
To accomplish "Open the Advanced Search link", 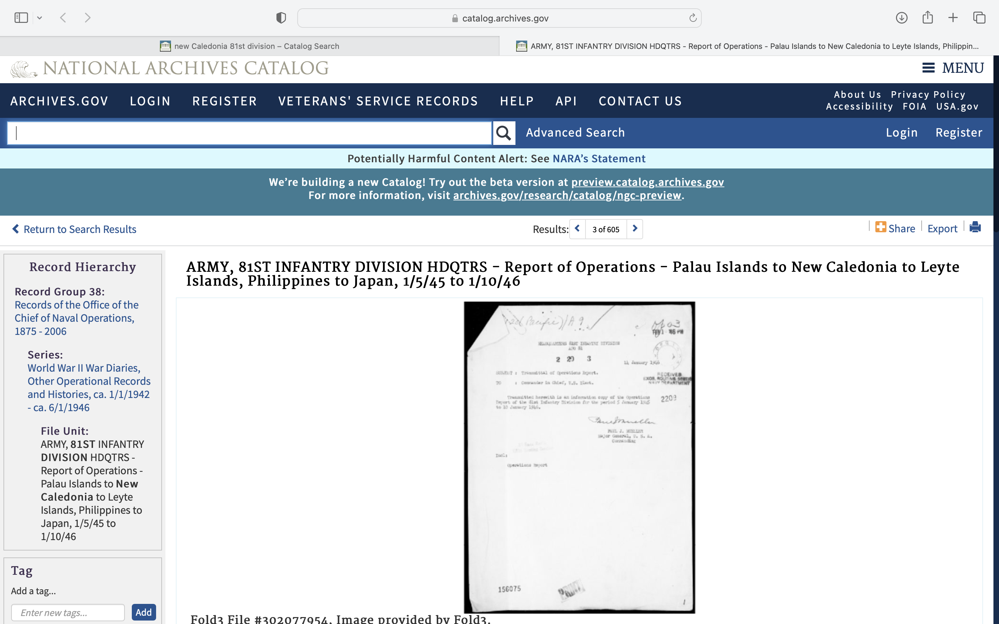I will [x=575, y=132].
